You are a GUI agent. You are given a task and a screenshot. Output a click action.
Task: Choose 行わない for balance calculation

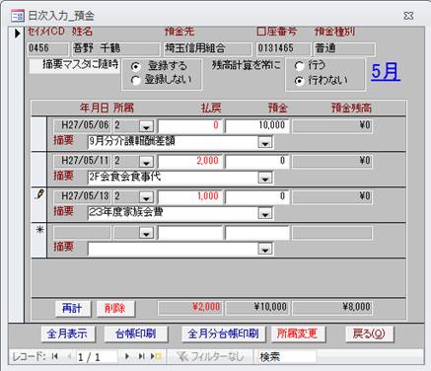point(299,81)
